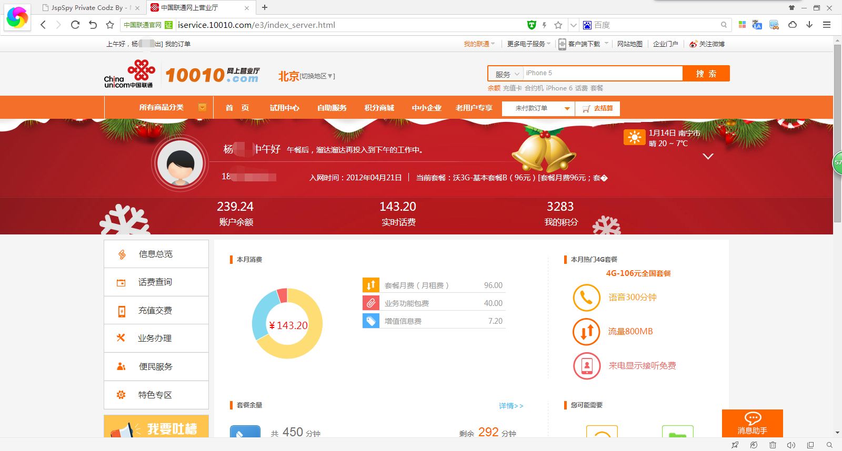Click the Baidu search engine paw icon
The height and width of the screenshot is (451, 842).
tap(587, 25)
